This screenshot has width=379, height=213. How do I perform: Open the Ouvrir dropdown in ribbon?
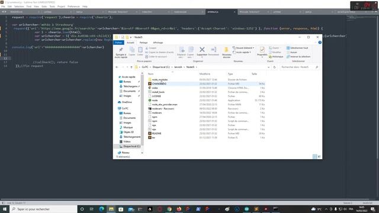[274, 48]
